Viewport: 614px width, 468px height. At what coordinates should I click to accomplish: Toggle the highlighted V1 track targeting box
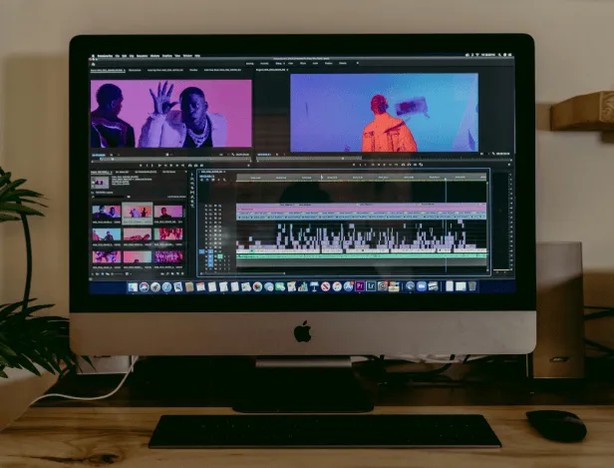click(204, 253)
